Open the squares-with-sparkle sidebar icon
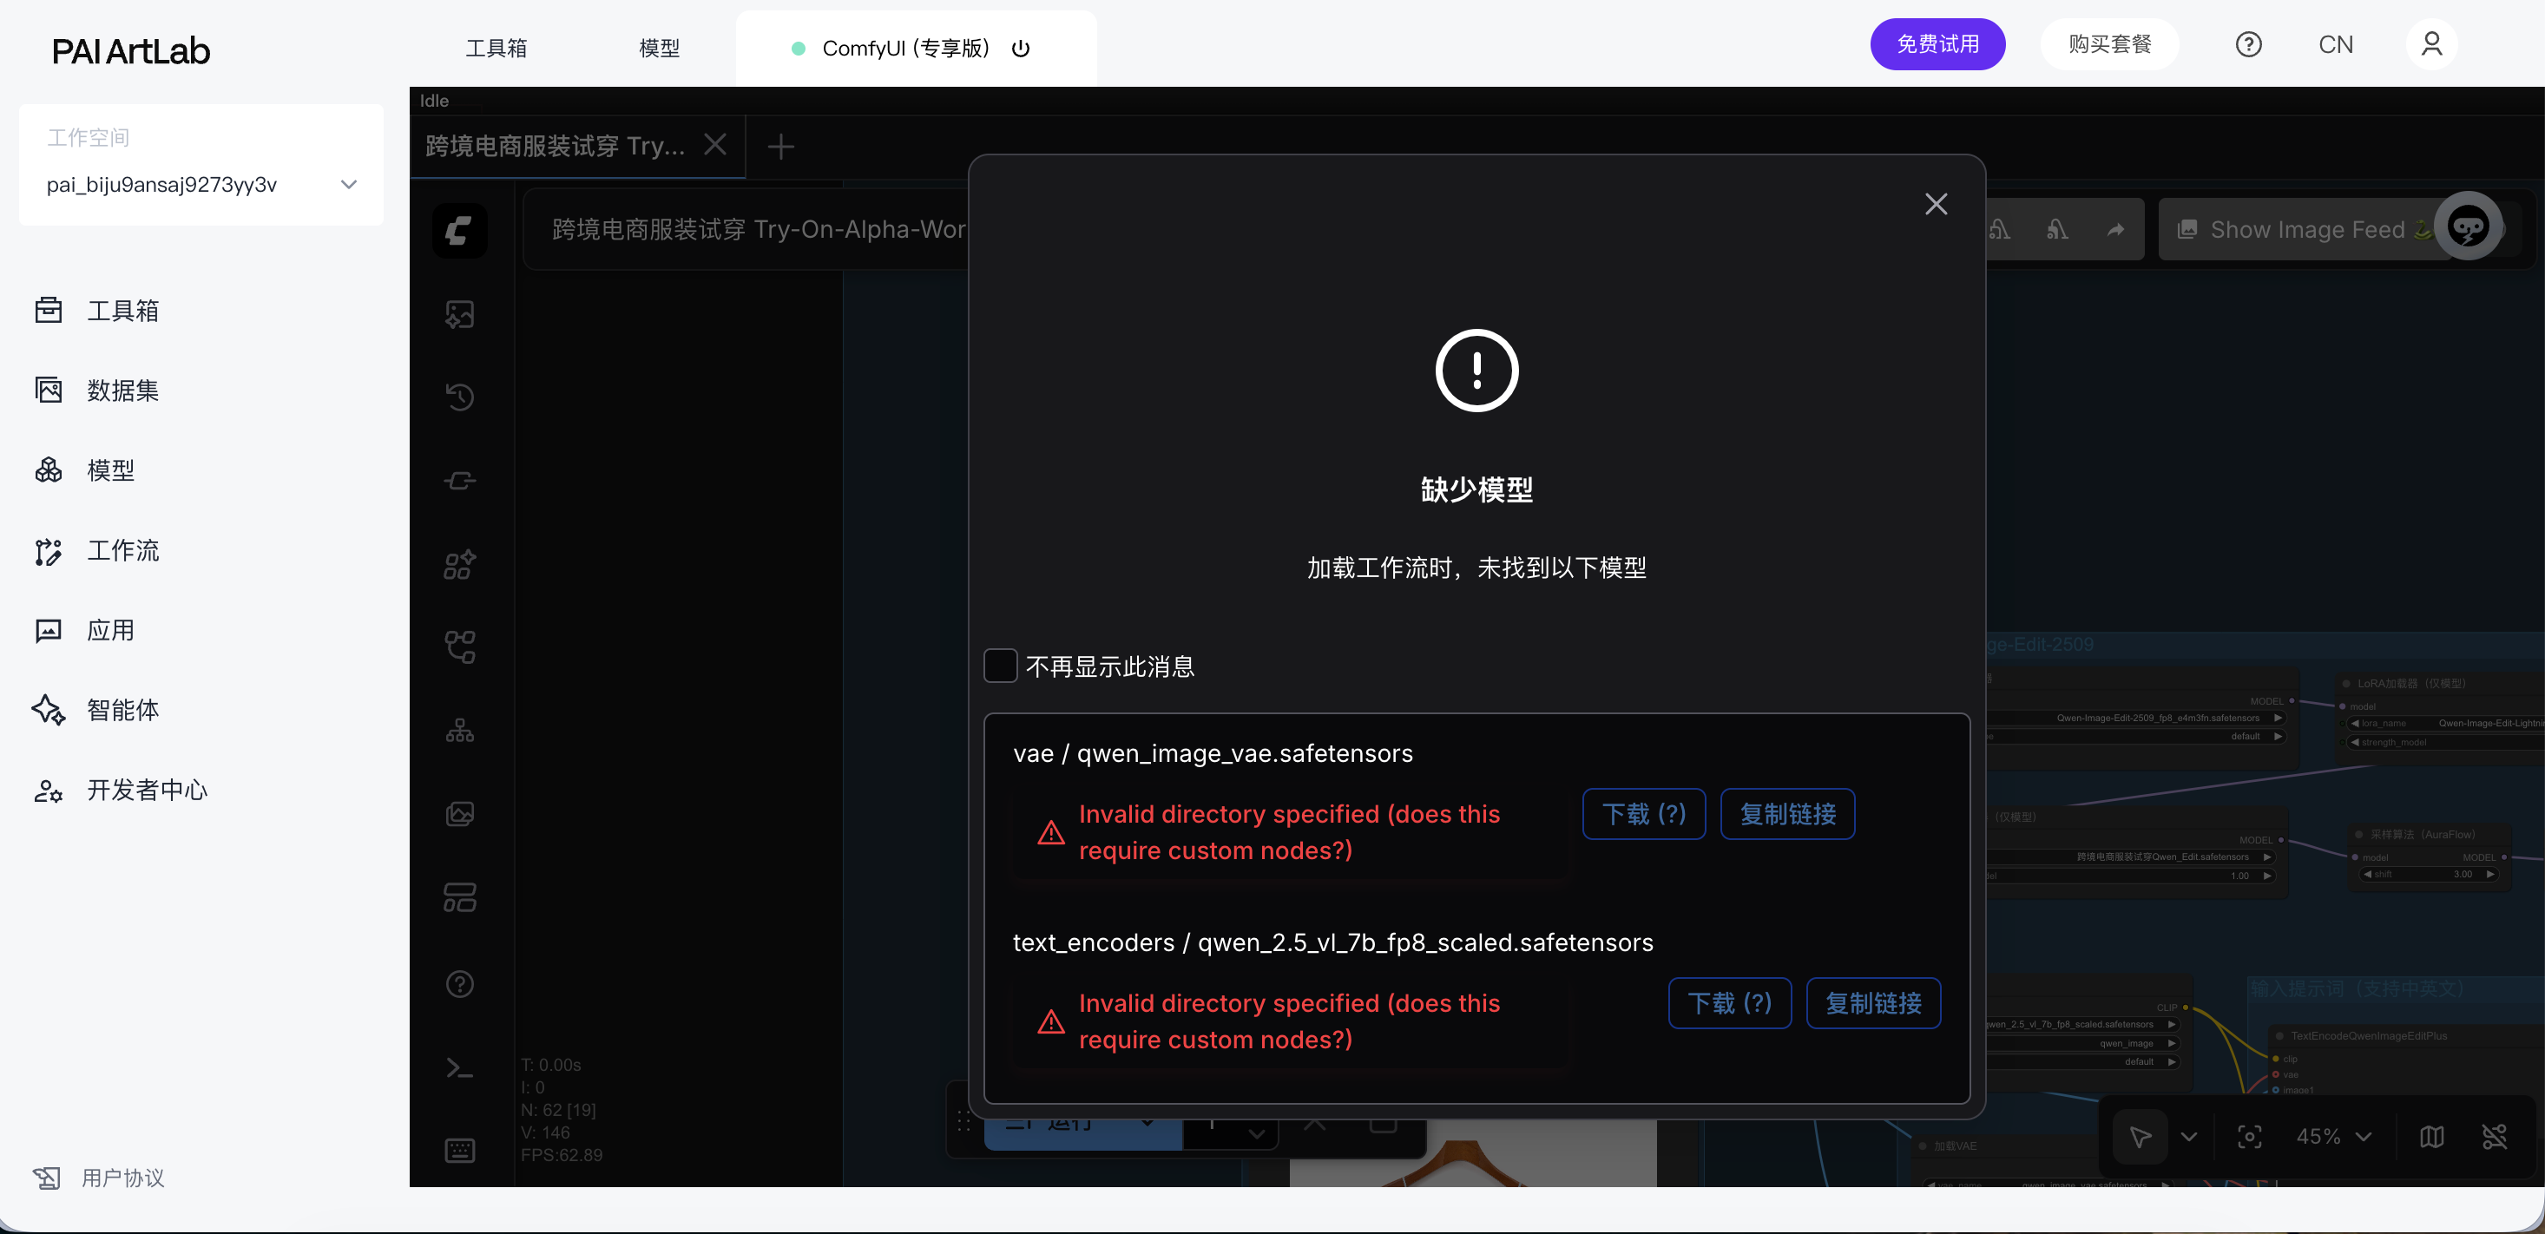Viewport: 2545px width, 1234px height. (459, 564)
